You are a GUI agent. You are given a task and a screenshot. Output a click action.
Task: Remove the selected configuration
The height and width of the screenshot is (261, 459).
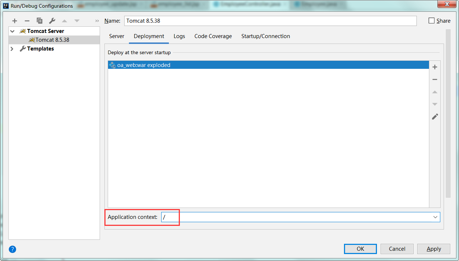(27, 21)
